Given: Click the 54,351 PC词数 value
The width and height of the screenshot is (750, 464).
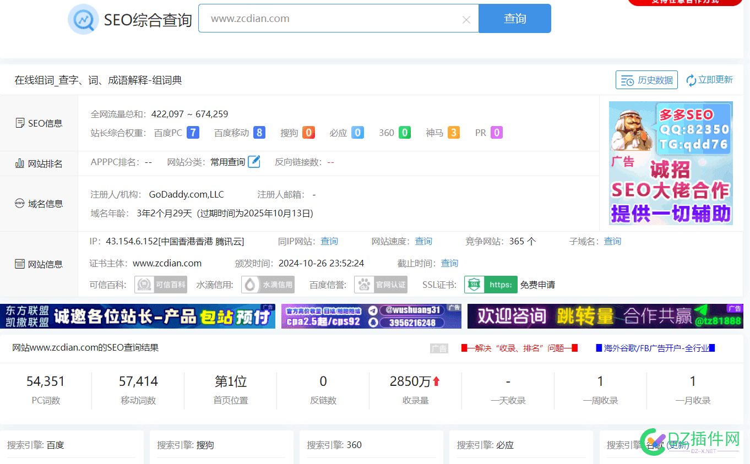Looking at the screenshot, I should [46, 381].
